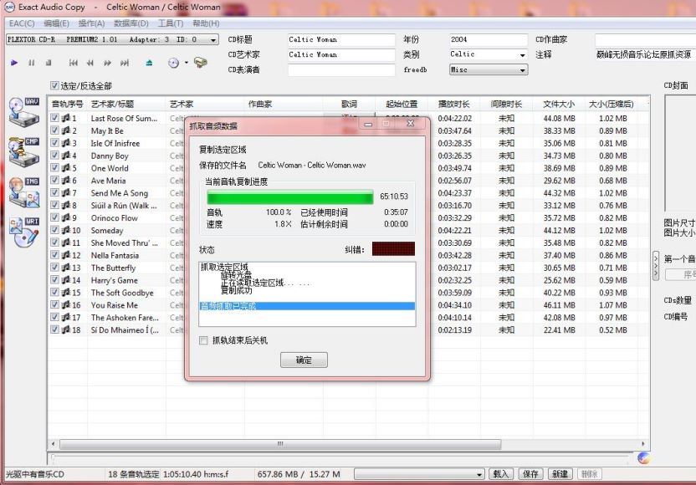Click the 注释 comment input field
The height and width of the screenshot is (485, 696).
click(645, 54)
